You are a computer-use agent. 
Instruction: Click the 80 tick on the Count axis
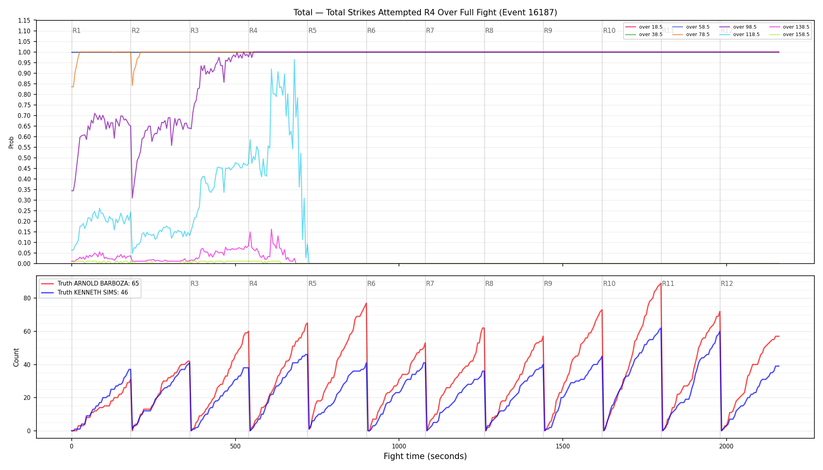coord(27,298)
